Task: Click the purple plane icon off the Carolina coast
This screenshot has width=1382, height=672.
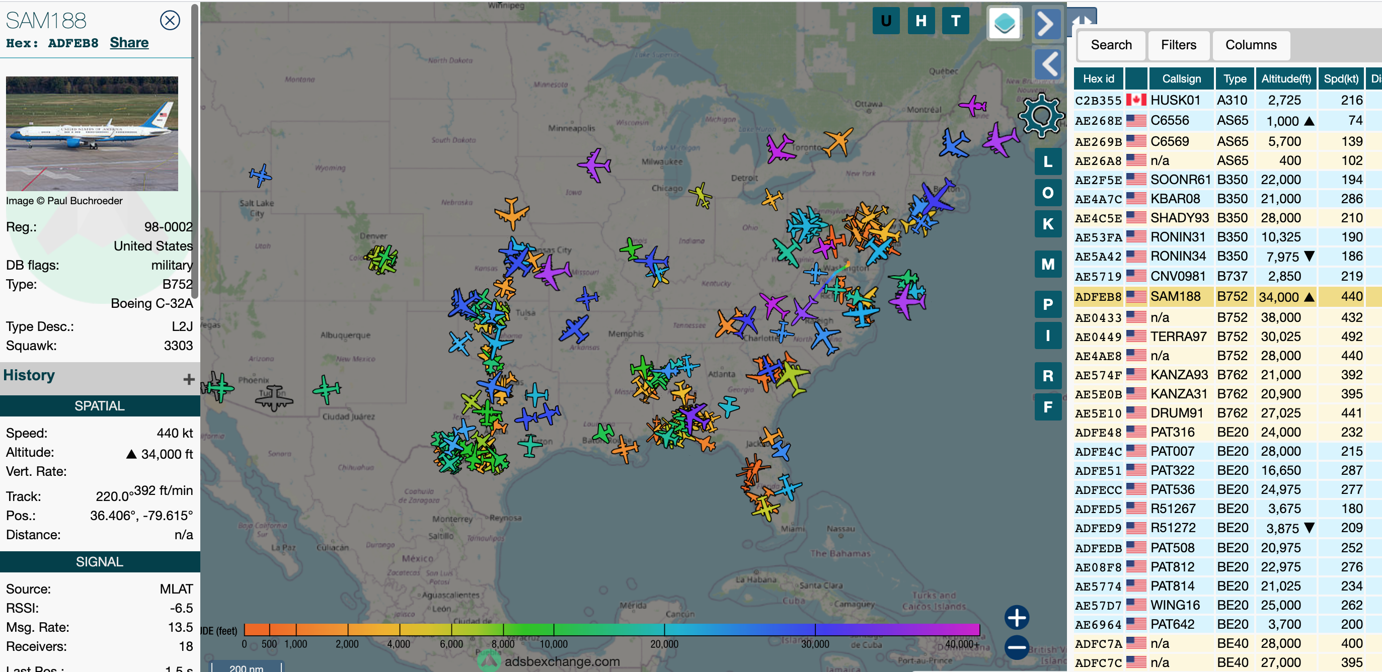Action: click(907, 302)
